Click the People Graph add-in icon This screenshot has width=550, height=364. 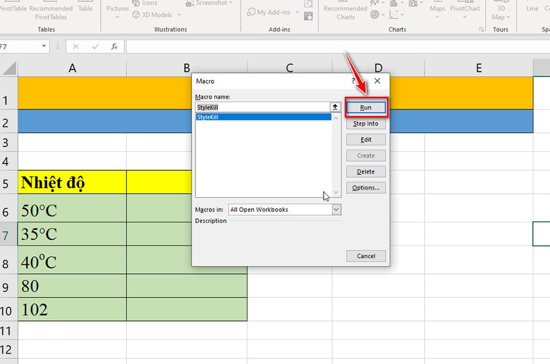point(308,16)
